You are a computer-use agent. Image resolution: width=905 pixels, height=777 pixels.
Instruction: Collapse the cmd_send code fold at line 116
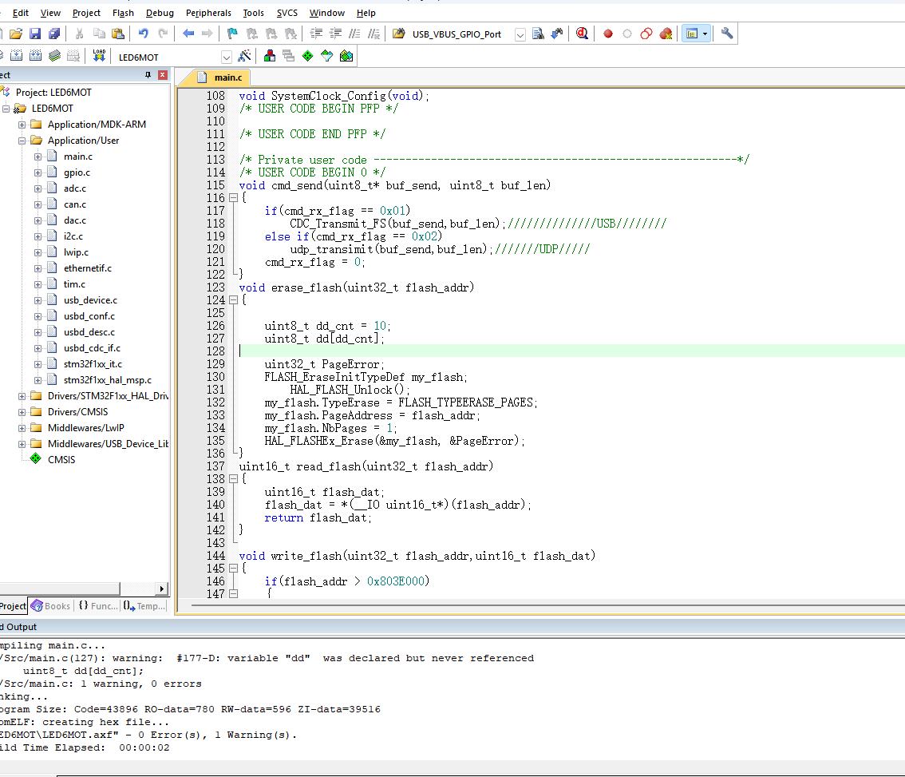(233, 197)
